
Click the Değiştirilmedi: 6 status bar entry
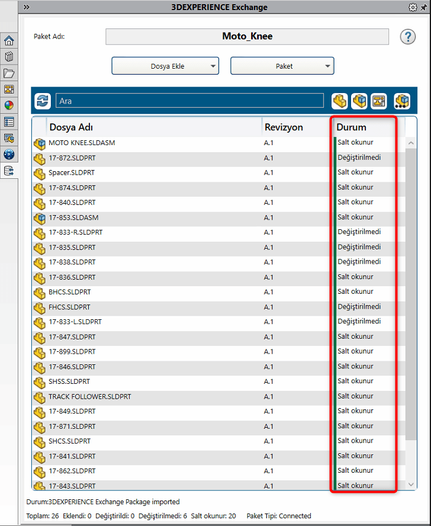pos(163,516)
